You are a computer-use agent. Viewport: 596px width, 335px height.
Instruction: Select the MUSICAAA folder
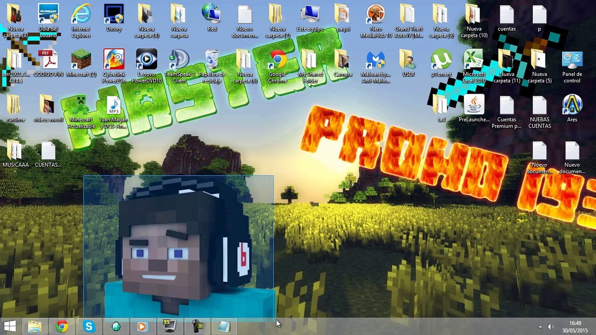(x=15, y=154)
